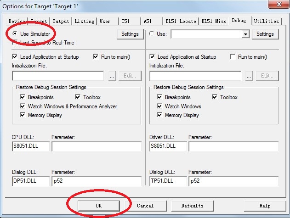The height and width of the screenshot is (218, 290).
Task: Toggle simulator Run to main() checkbox
Action: [x=96, y=57]
